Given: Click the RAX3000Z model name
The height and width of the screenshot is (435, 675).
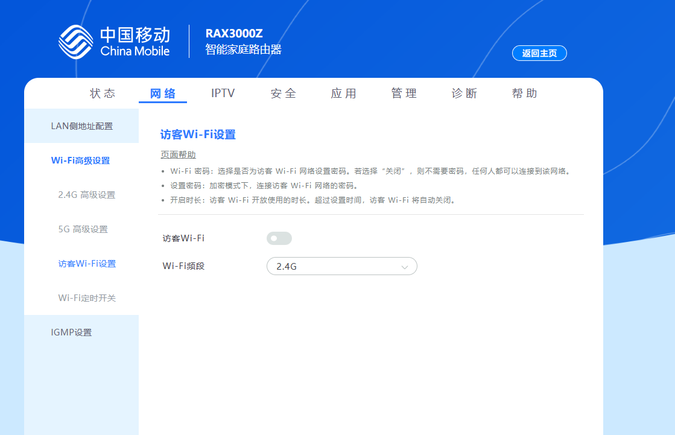Looking at the screenshot, I should (x=234, y=34).
